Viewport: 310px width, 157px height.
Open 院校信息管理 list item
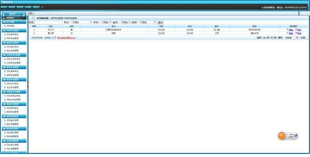(x=12, y=136)
